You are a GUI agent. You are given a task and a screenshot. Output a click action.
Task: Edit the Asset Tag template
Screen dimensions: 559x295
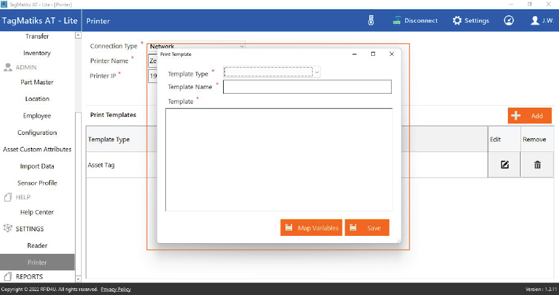pyautogui.click(x=505, y=165)
